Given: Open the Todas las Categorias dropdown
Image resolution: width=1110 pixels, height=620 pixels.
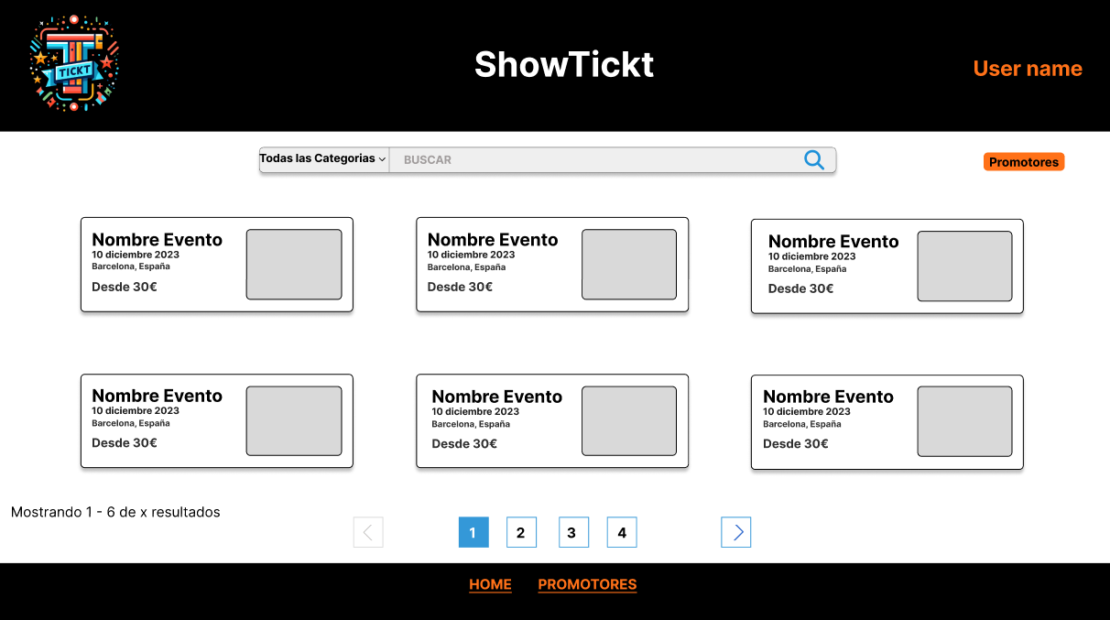Looking at the screenshot, I should pos(323,159).
